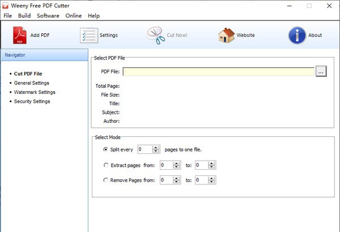
Task: Decrease the Remove Pages to value
Action: point(211,182)
